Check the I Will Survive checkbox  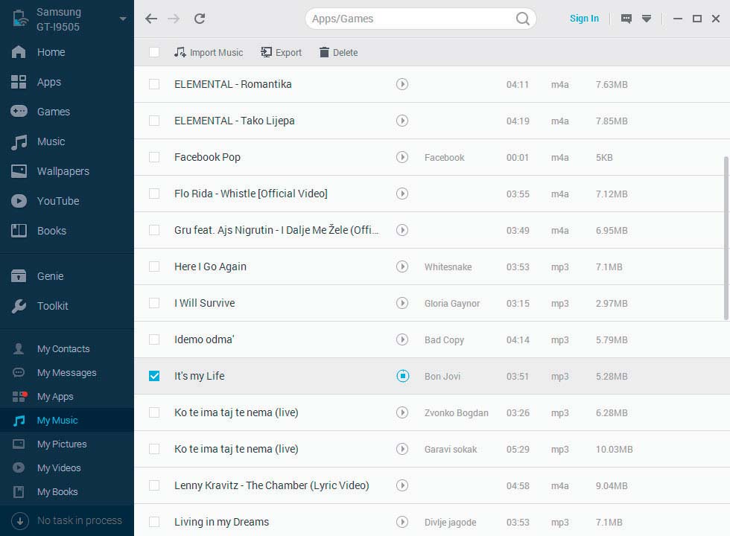[154, 303]
